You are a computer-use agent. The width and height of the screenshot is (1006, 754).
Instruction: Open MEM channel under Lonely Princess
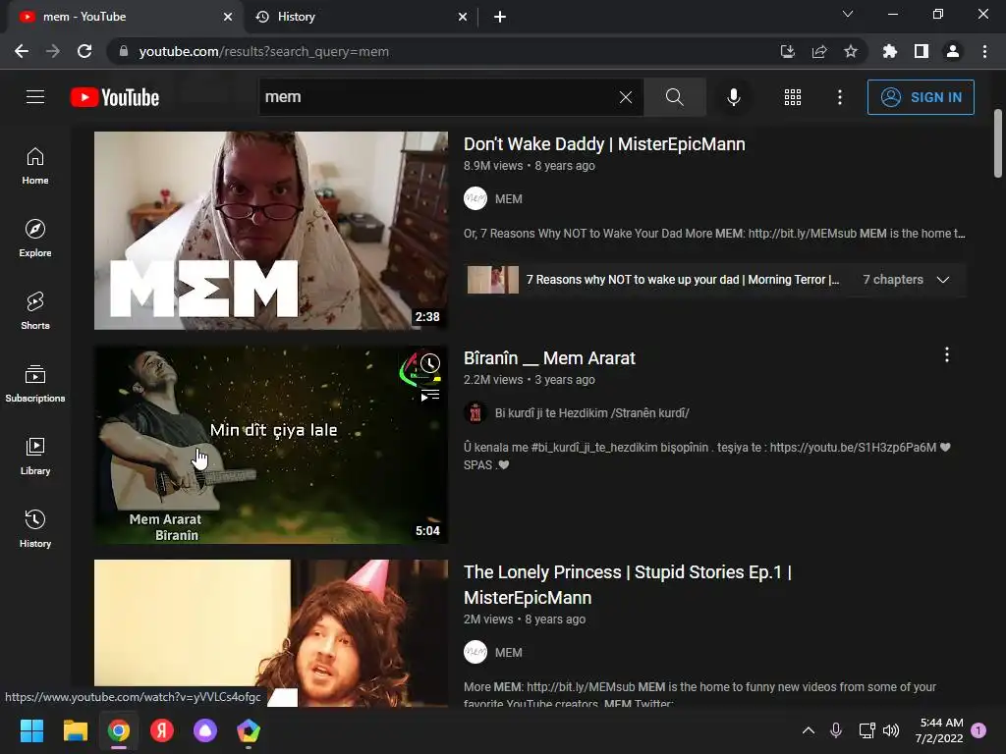(509, 653)
